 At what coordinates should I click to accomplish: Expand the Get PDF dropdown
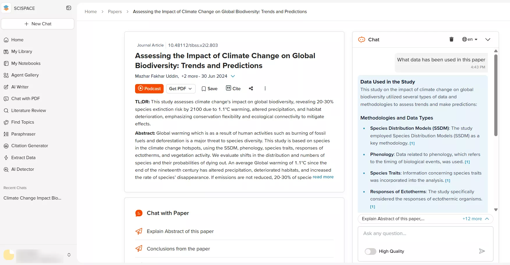coord(180,89)
